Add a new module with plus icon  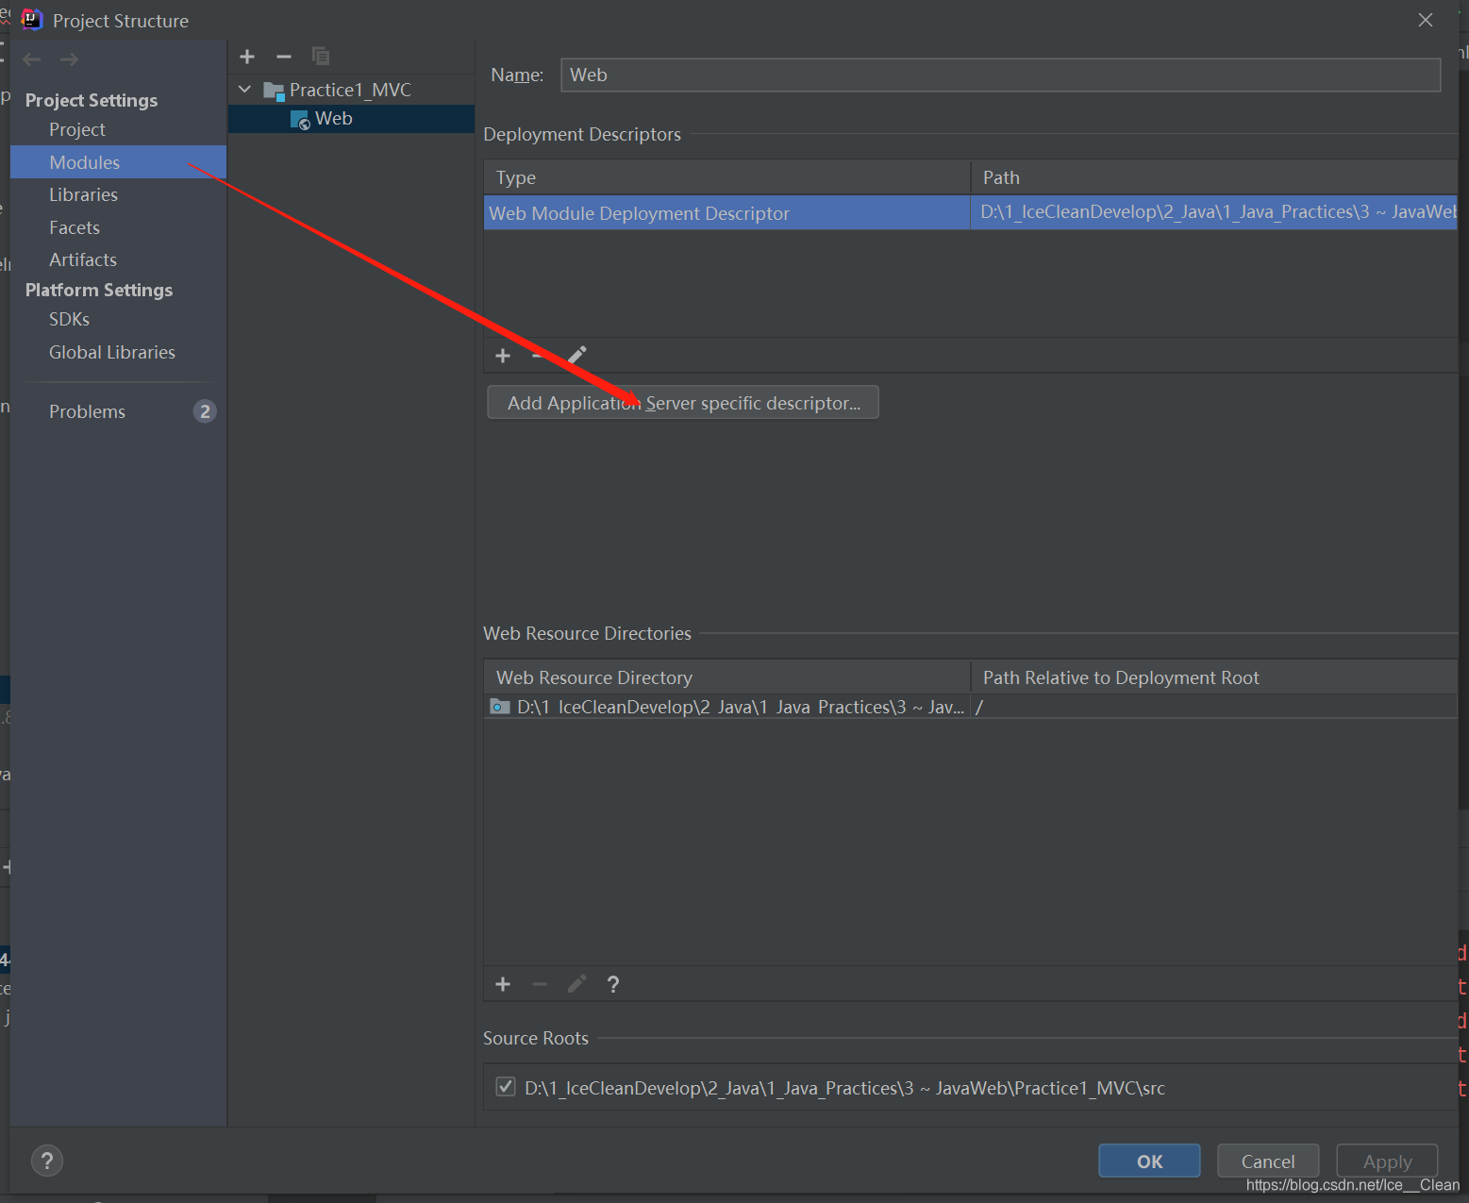pyautogui.click(x=247, y=57)
